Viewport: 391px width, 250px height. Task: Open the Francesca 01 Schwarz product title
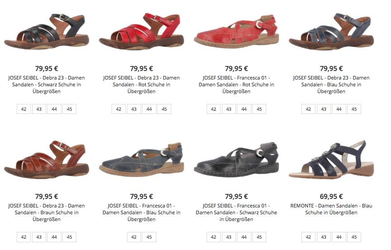point(236,212)
